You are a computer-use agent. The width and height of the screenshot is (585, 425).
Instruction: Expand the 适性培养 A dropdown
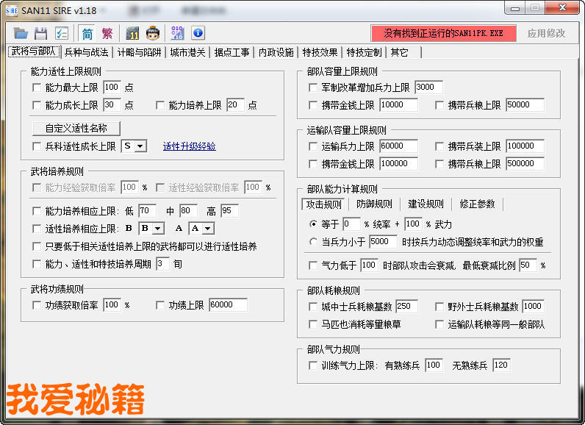[x=207, y=229]
